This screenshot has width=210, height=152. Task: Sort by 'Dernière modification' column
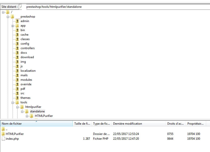tap(138, 123)
